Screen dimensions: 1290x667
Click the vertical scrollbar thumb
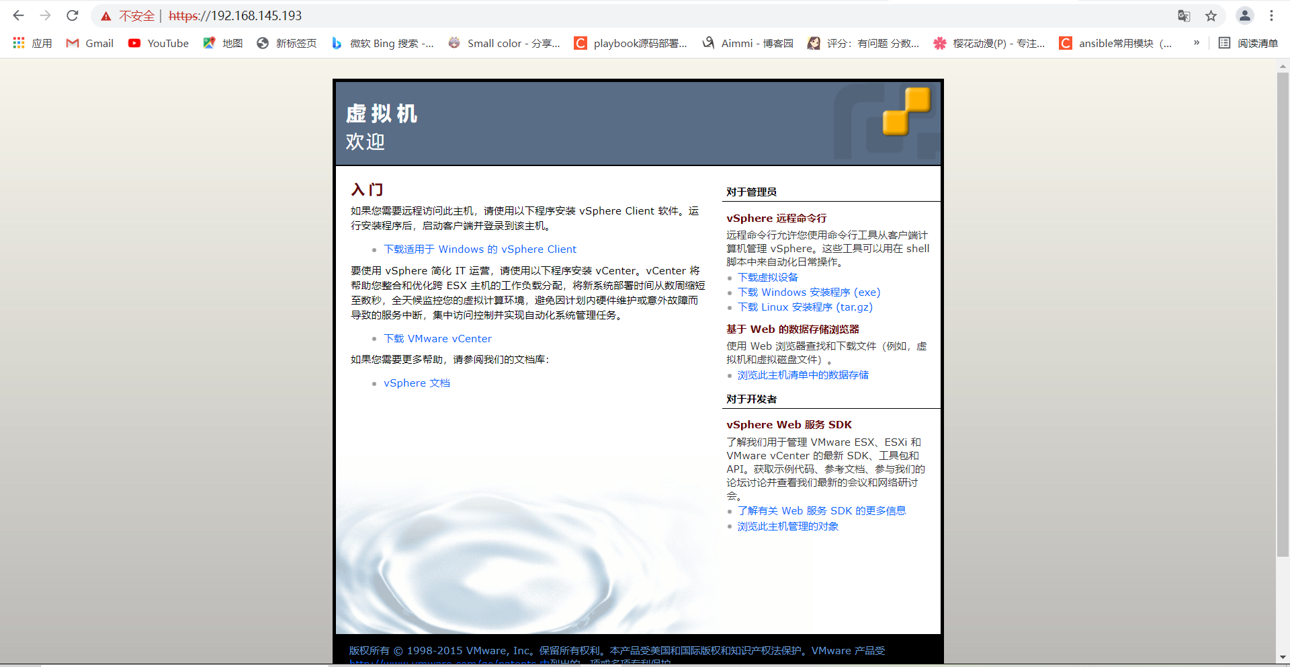tap(1283, 315)
